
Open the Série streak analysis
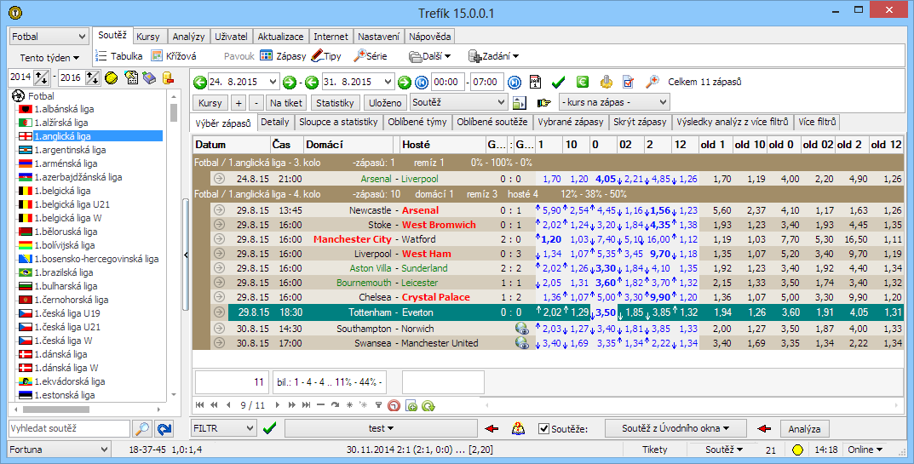pyautogui.click(x=371, y=56)
